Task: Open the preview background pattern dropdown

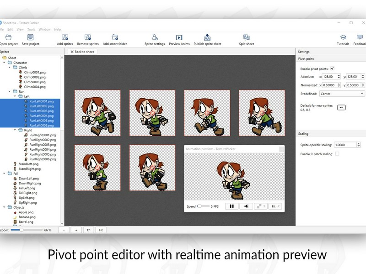Action: coord(260,206)
